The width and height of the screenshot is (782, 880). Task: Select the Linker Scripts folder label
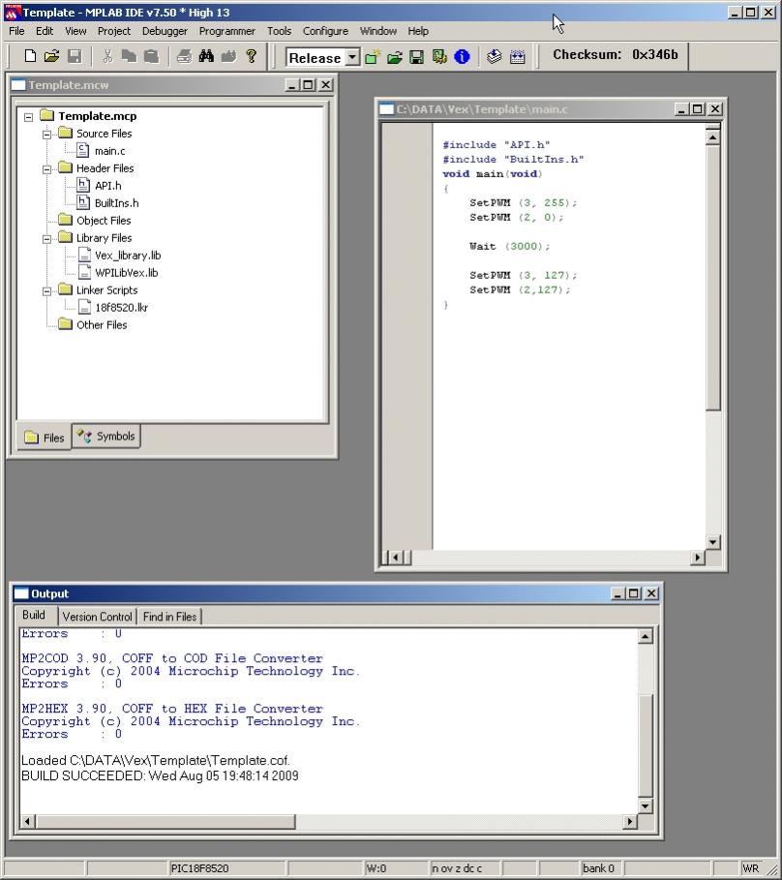coord(106,290)
